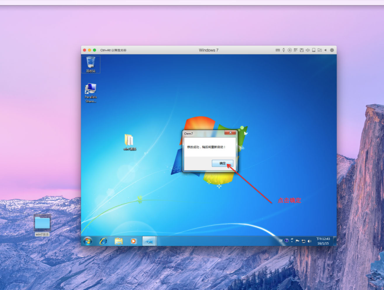Viewport: 384px width, 290px height.
Task: Click the floppy disk icon in title bar
Action: click(x=301, y=50)
